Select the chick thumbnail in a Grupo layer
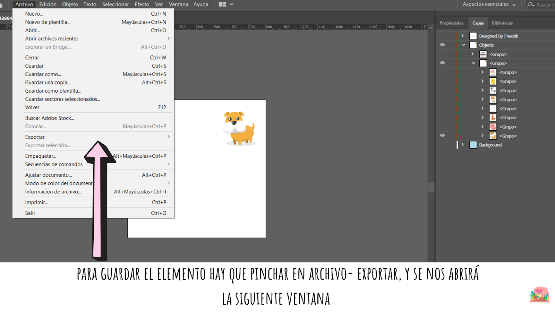 (493, 81)
